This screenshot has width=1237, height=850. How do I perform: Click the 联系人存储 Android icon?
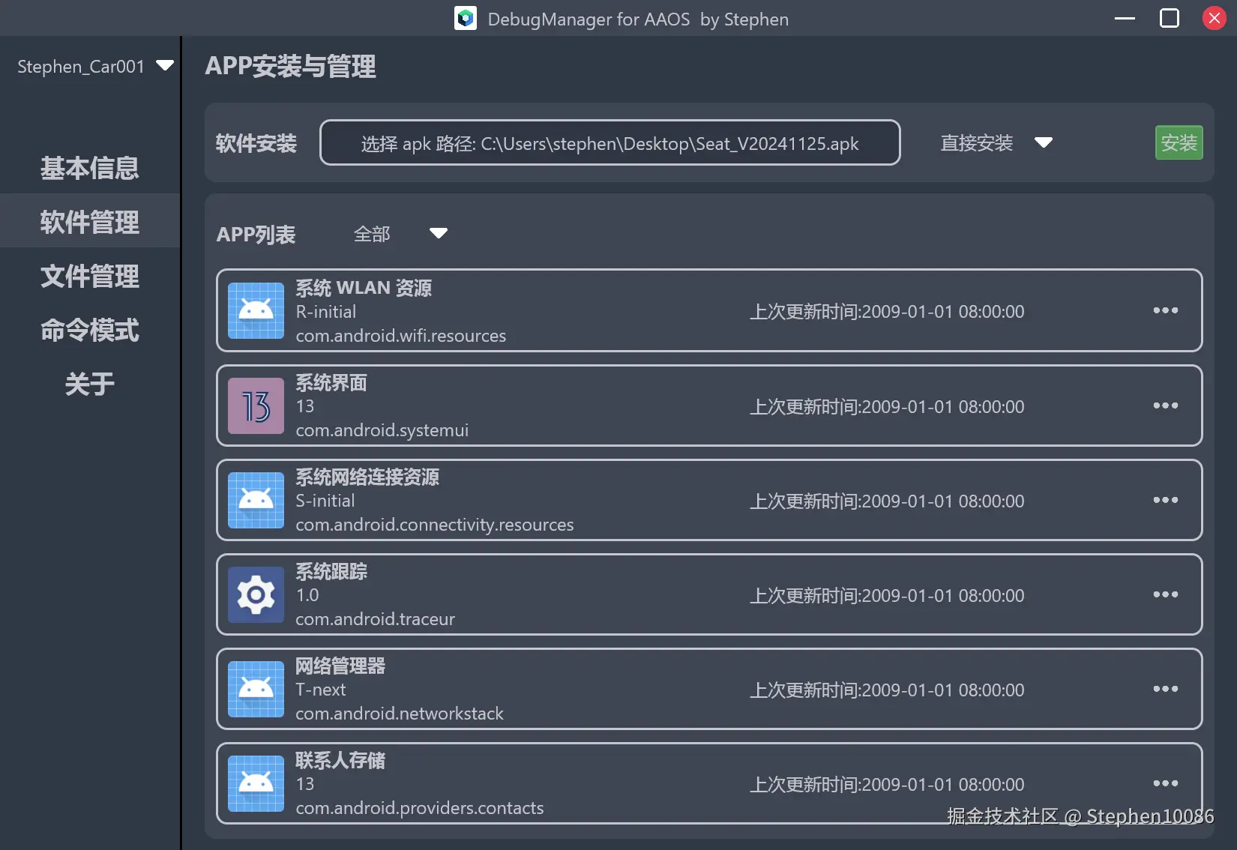256,783
